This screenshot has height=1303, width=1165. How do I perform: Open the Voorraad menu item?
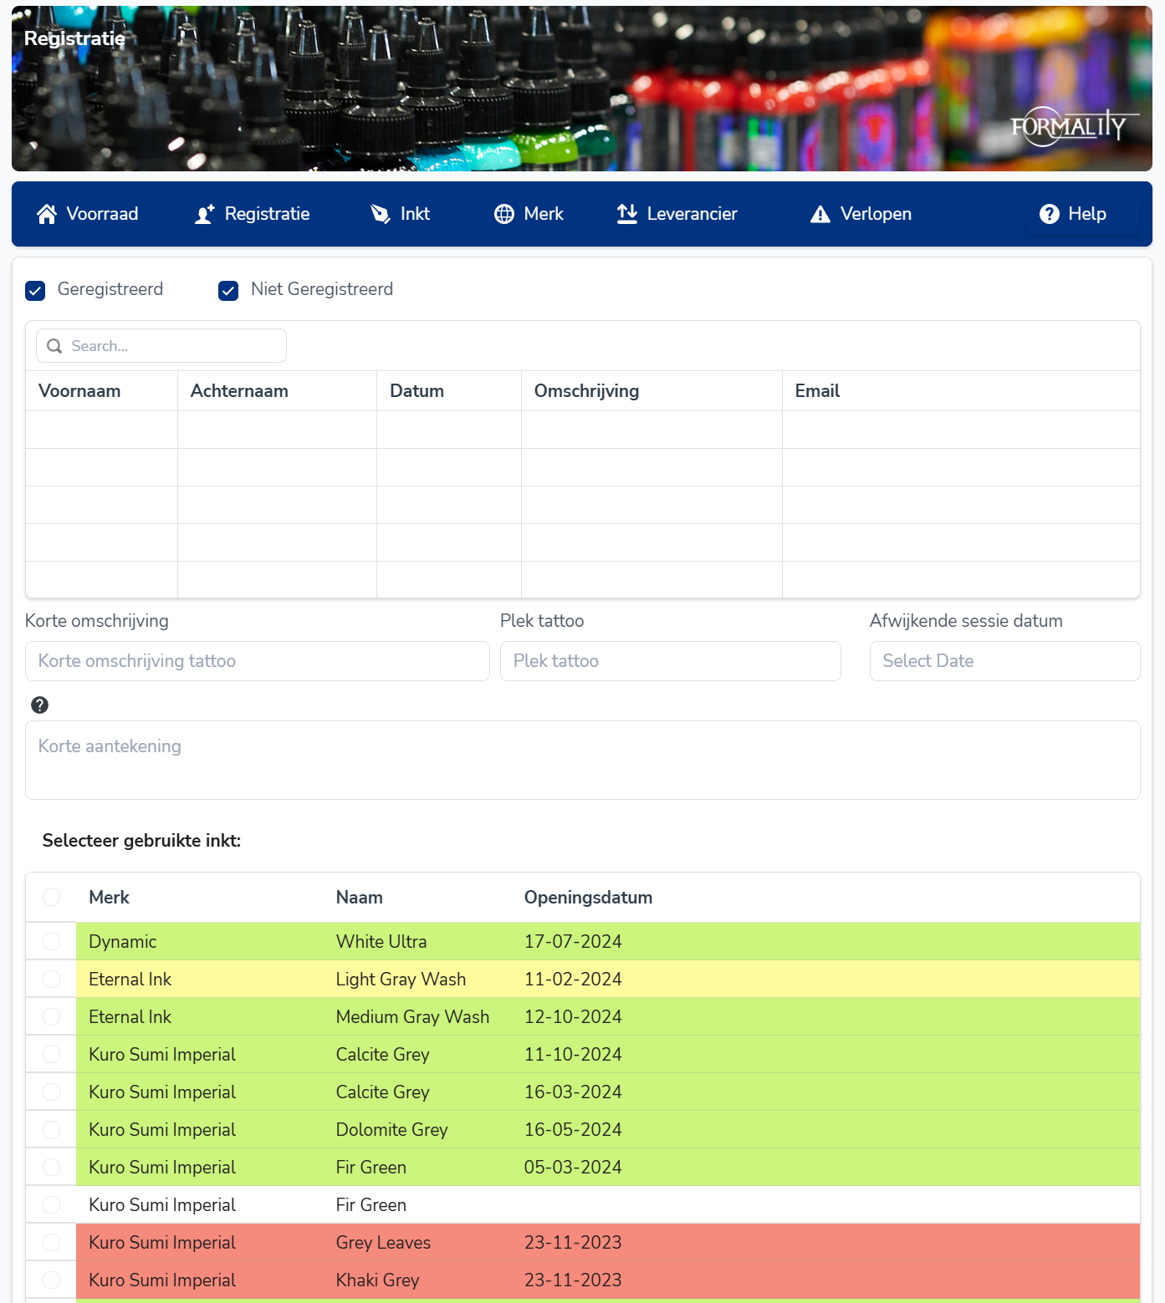[x=88, y=214]
